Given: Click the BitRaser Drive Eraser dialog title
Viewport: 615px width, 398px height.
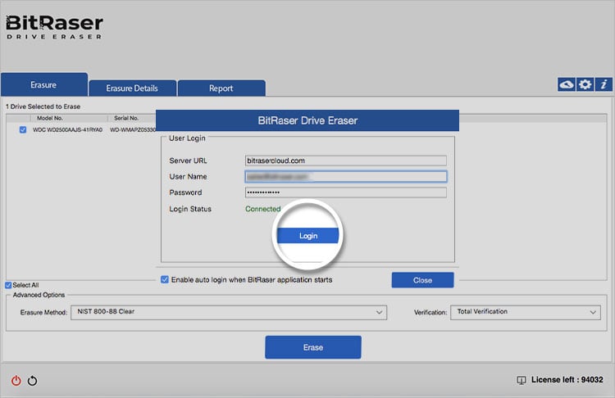Looking at the screenshot, I should (307, 120).
